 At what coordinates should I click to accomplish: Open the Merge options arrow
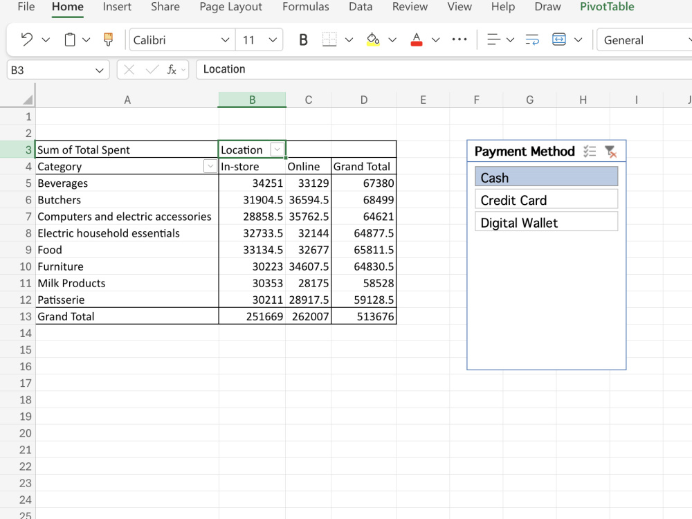tap(578, 40)
